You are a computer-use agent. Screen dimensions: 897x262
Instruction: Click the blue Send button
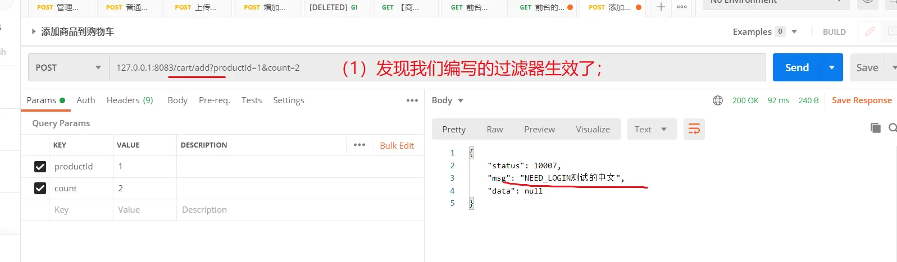point(797,68)
